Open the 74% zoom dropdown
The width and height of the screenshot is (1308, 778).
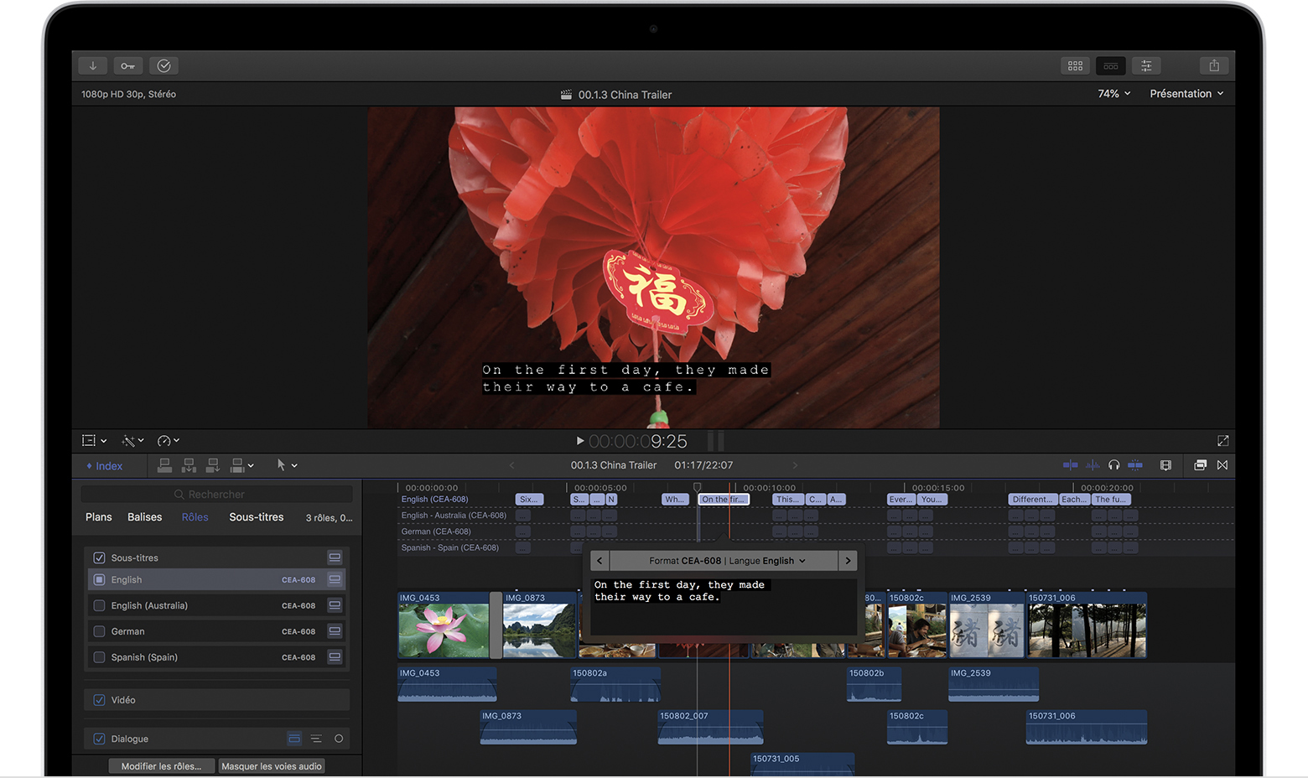click(1114, 94)
